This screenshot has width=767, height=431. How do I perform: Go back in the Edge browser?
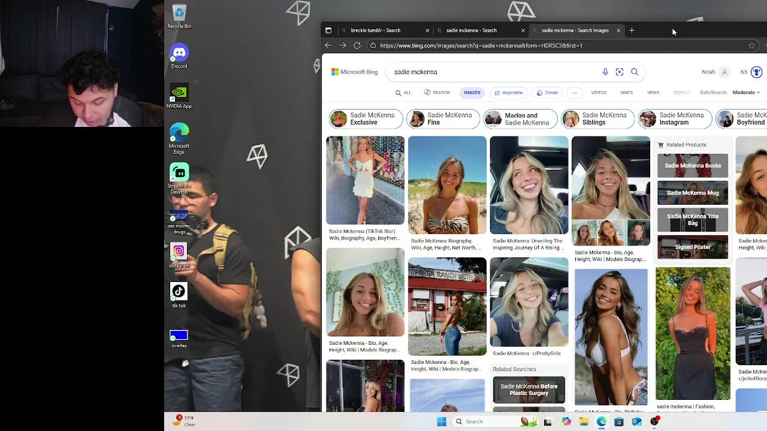[328, 45]
